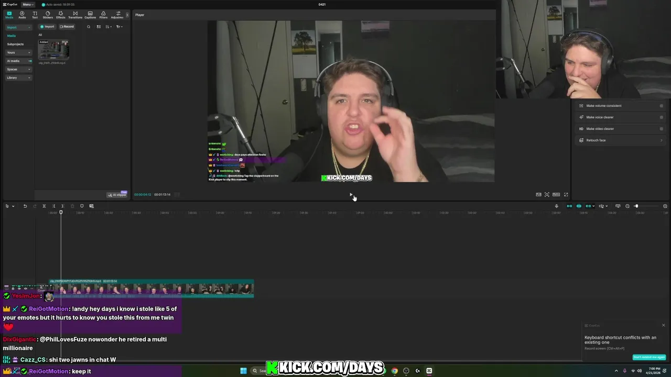Open Chrome from the taskbar
Viewport: 671px width, 377px height.
(395, 371)
